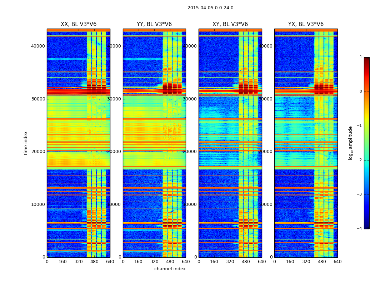
Task: Click the 'log10 amplitude' colorbar label
Action: (351, 143)
